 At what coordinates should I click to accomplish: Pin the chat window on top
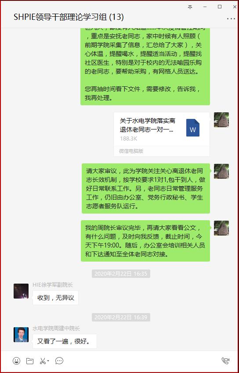[190, 7]
